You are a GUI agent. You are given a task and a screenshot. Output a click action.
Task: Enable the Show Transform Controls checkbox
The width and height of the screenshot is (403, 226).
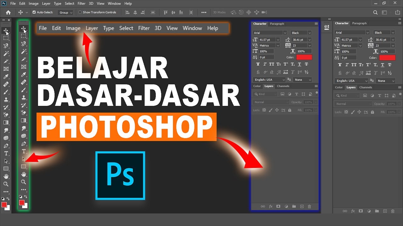(80, 12)
